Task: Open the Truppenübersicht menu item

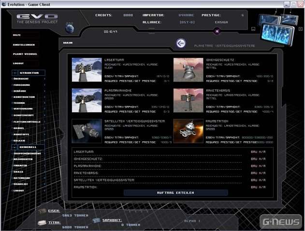Action: [27, 153]
